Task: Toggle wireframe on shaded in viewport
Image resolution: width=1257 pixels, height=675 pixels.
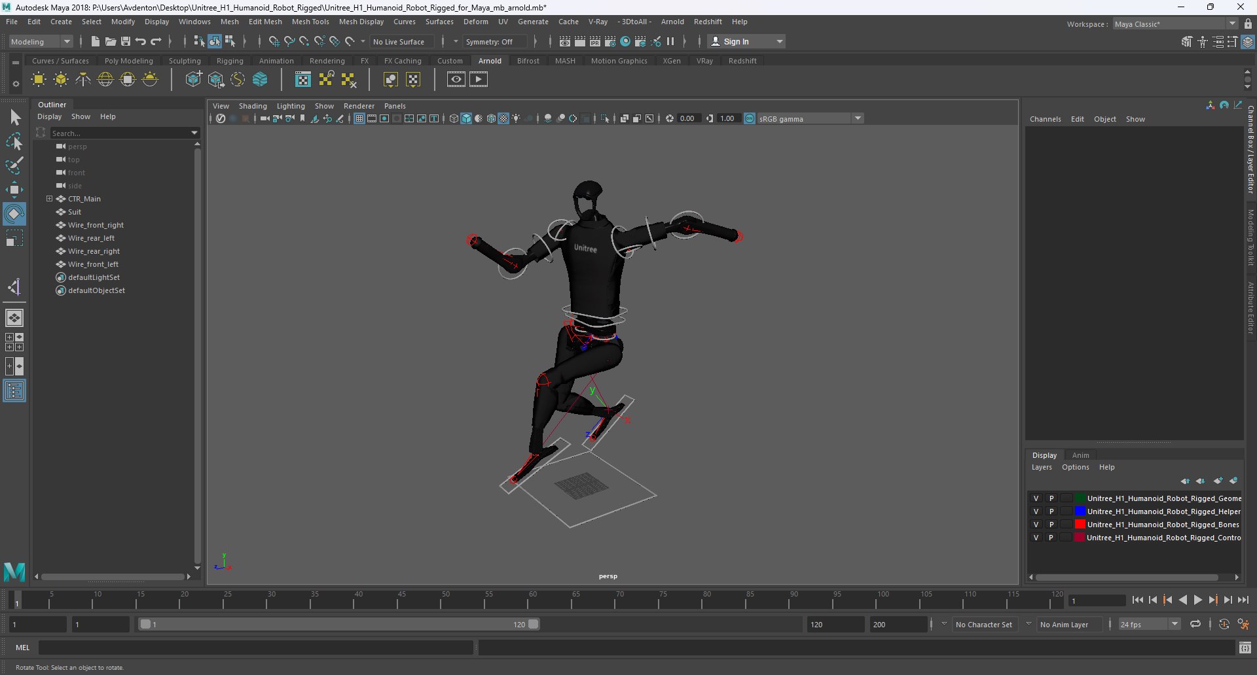Action: pyautogui.click(x=491, y=118)
